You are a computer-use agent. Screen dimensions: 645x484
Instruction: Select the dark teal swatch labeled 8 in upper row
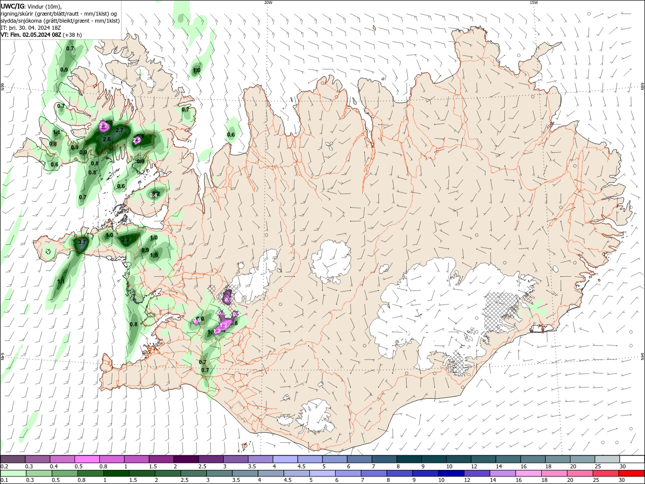(408, 459)
